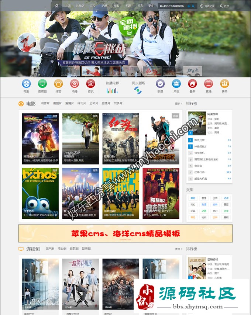
Task: Click the 同步剧场 swirl icon
Action: click(138, 90)
